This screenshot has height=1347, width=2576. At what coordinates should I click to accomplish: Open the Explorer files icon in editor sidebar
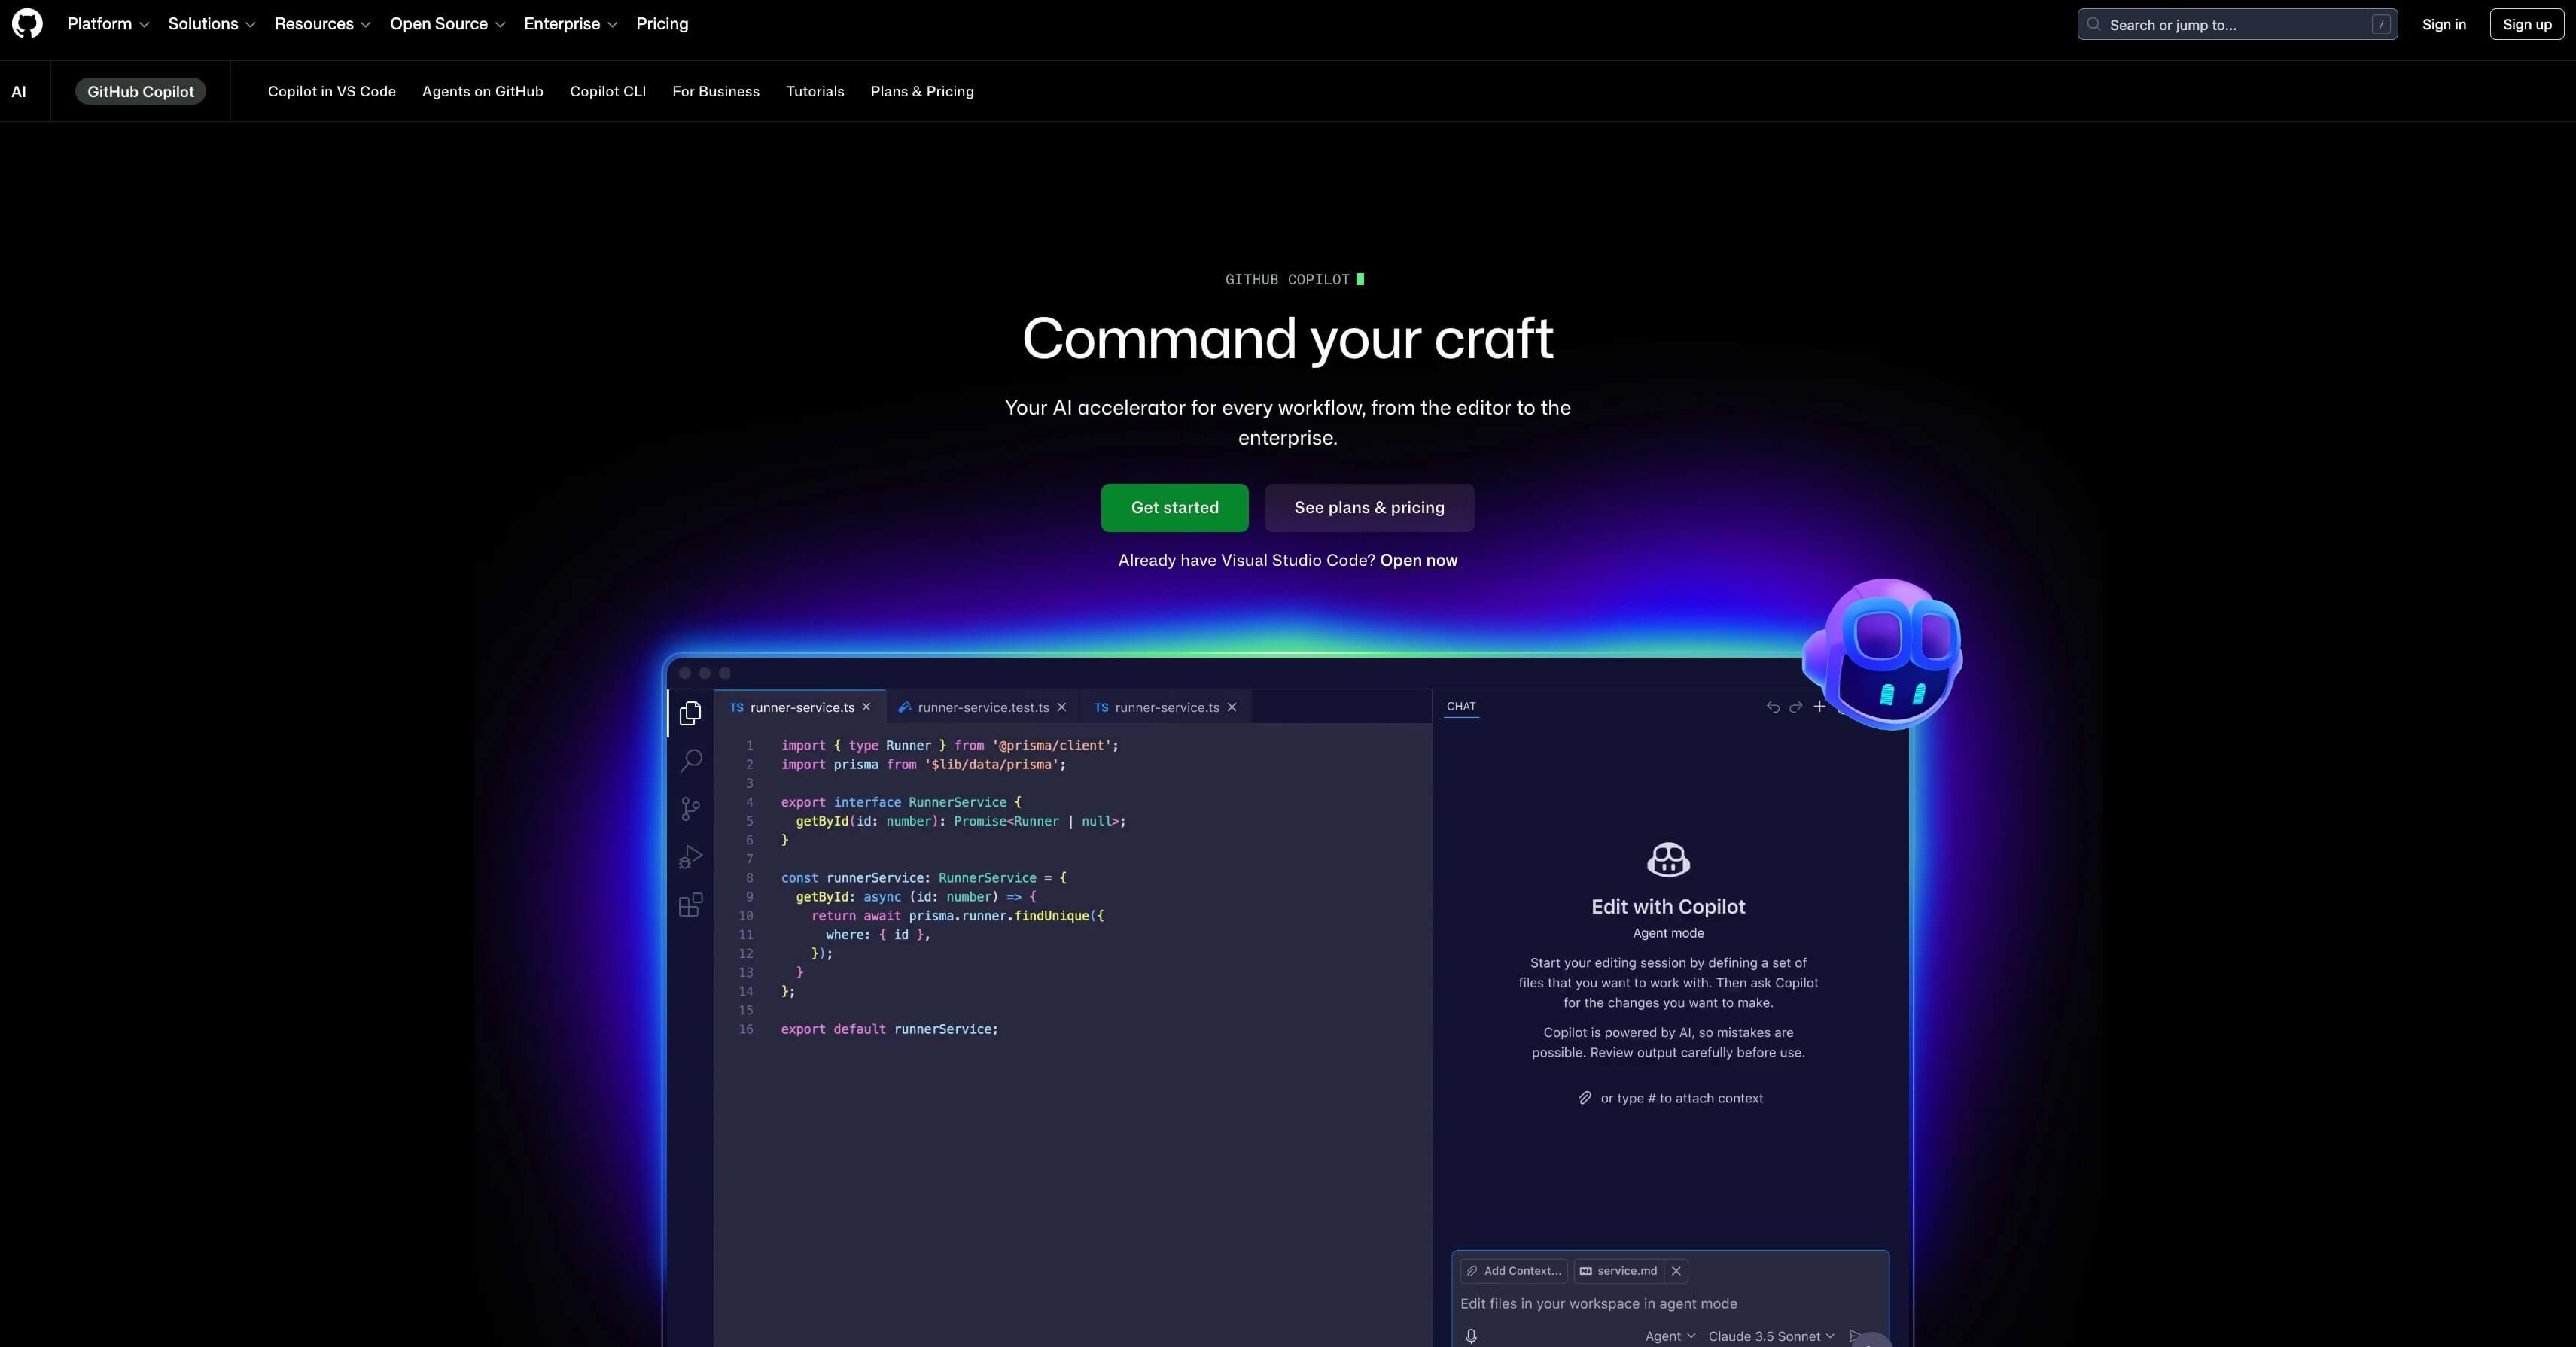point(690,713)
